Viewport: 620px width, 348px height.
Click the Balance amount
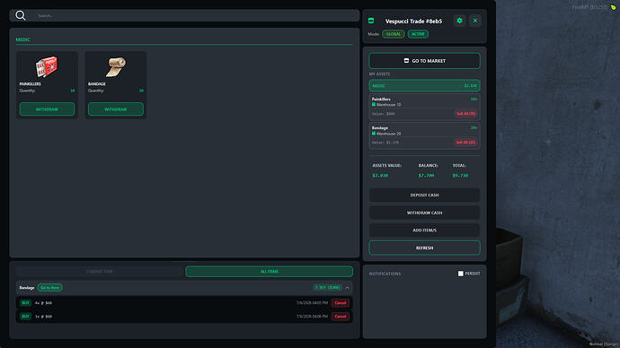(426, 175)
